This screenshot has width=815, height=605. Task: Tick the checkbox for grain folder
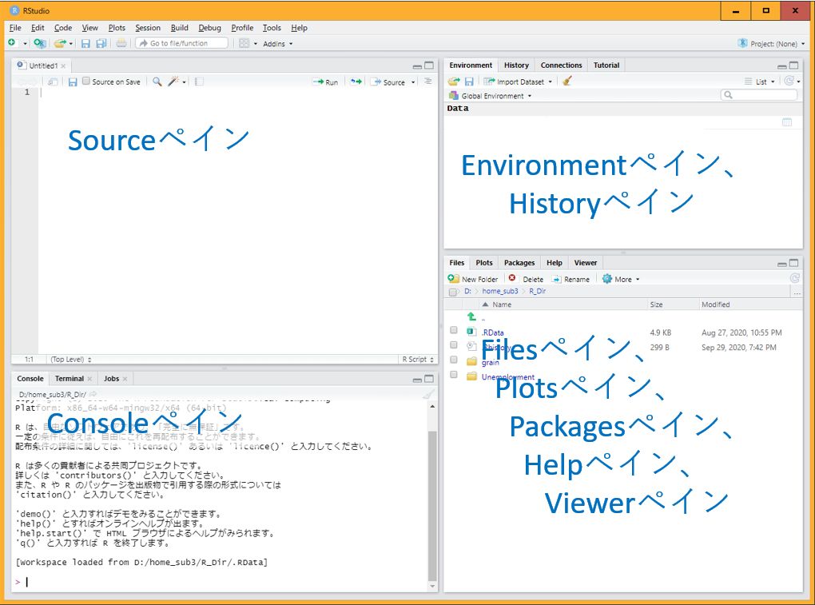454,360
